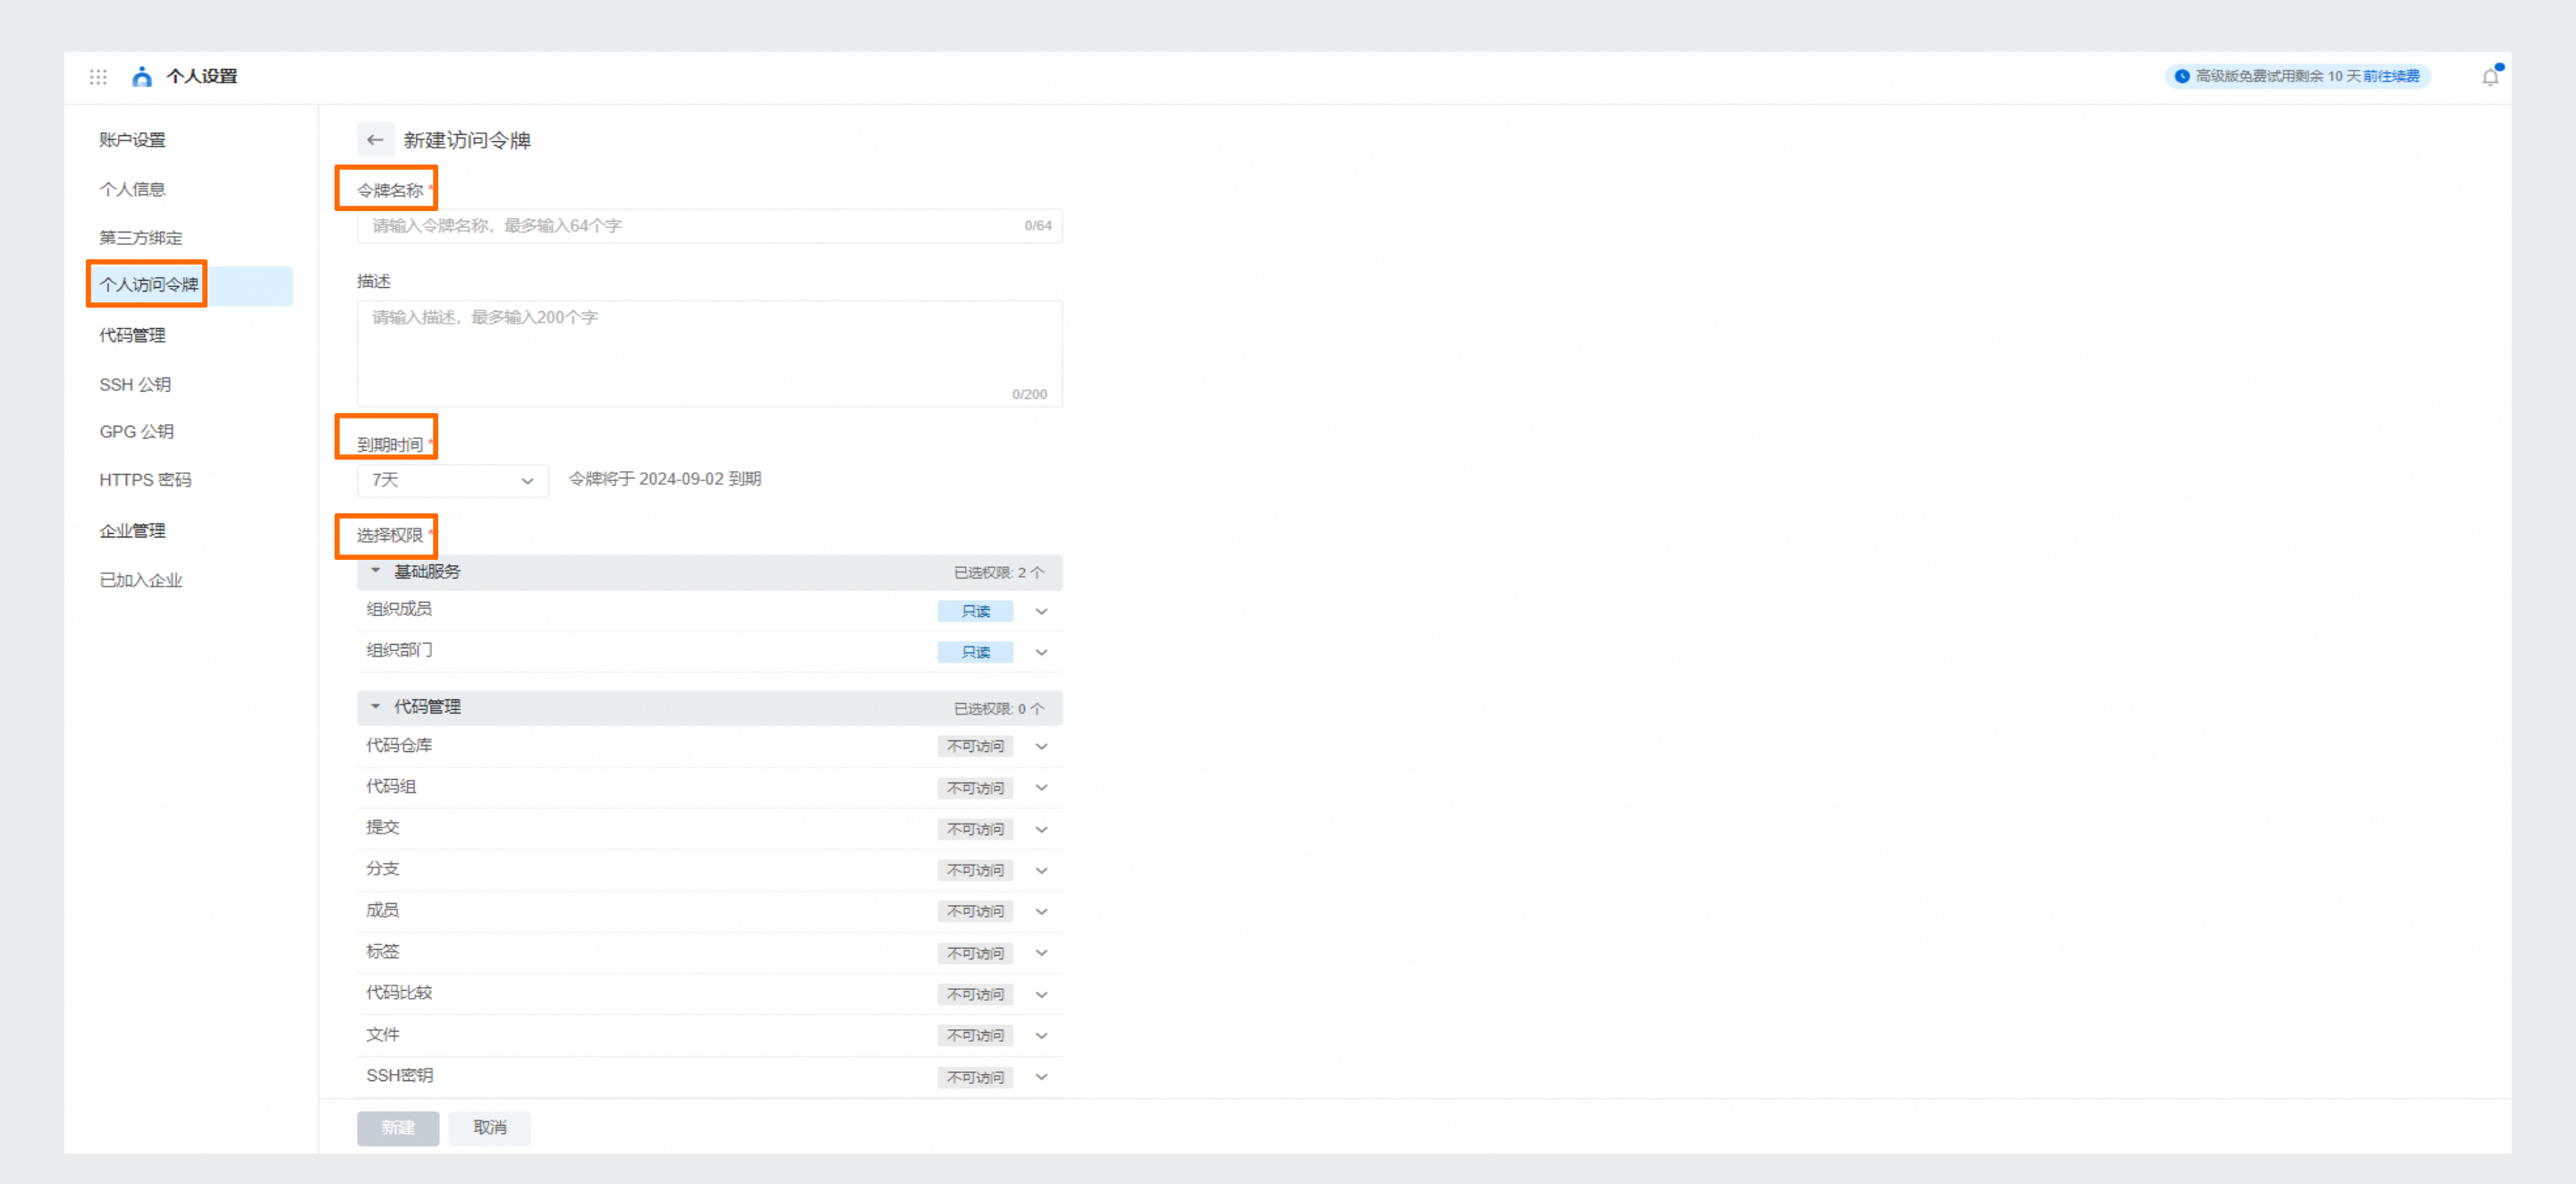The image size is (2576, 1184).
Task: Open permission dropdown for 成员
Action: tap(1041, 911)
